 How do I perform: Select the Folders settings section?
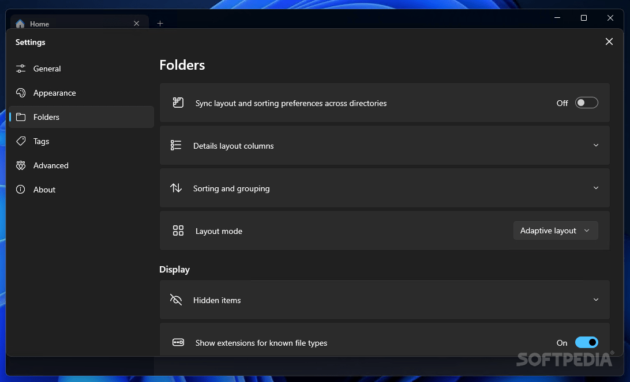click(81, 117)
